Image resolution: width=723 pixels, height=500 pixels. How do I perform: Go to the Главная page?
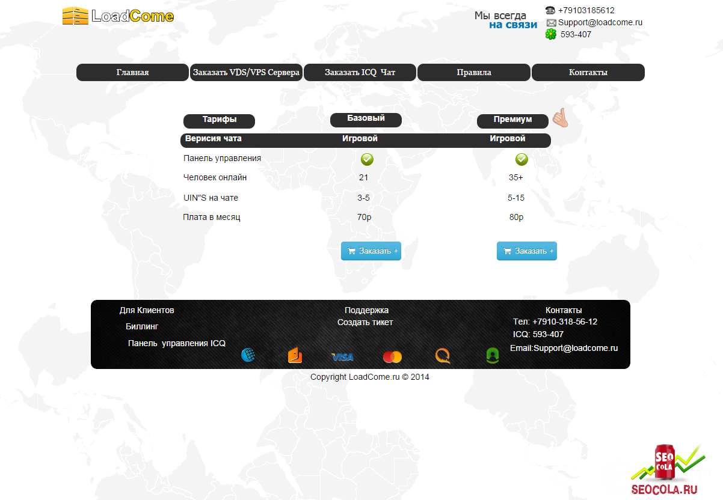pyautogui.click(x=132, y=72)
